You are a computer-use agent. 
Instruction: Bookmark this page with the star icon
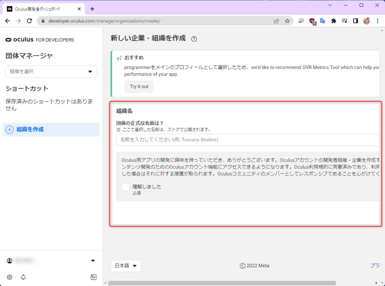tap(287, 21)
